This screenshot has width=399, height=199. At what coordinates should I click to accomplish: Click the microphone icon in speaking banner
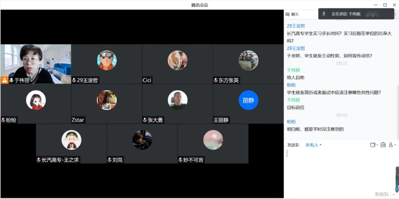324,14
